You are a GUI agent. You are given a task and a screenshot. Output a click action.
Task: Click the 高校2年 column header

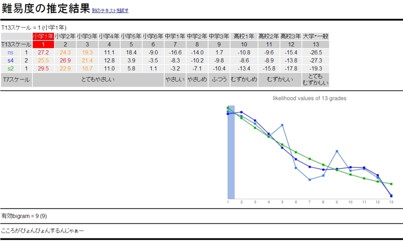tap(269, 36)
